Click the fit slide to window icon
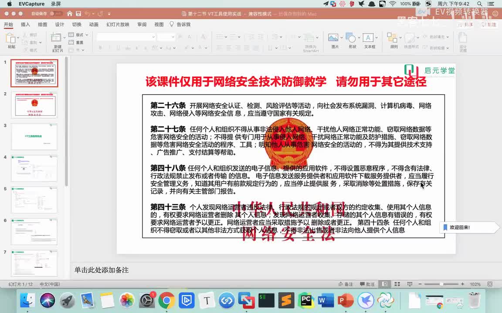 pyautogui.click(x=490, y=284)
